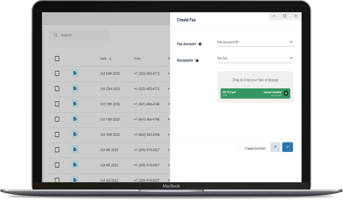
Task: Check the first Oct 13th 2023 row checkbox
Action: click(x=57, y=104)
